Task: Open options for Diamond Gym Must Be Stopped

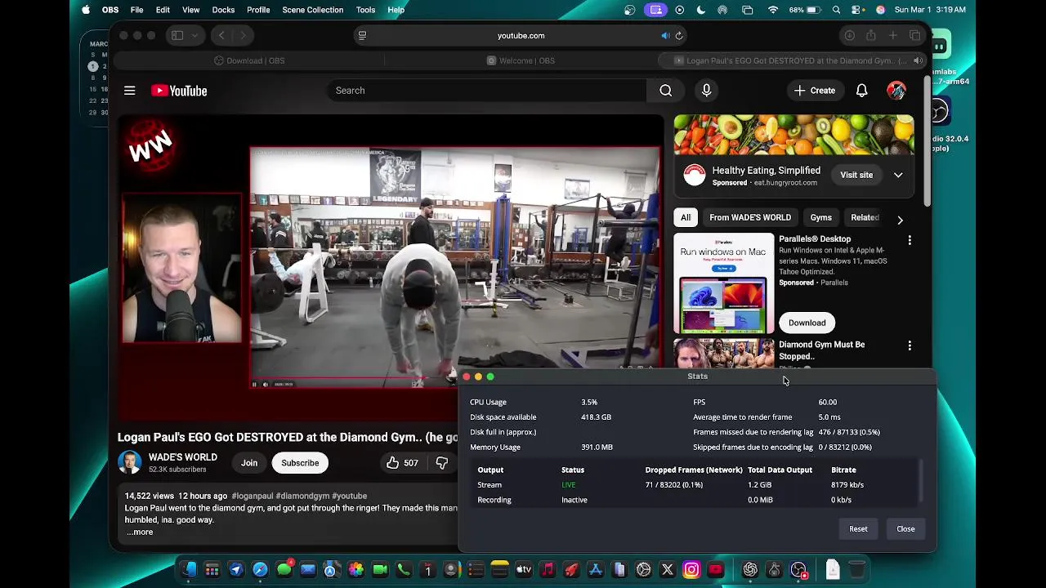Action: coord(910,345)
